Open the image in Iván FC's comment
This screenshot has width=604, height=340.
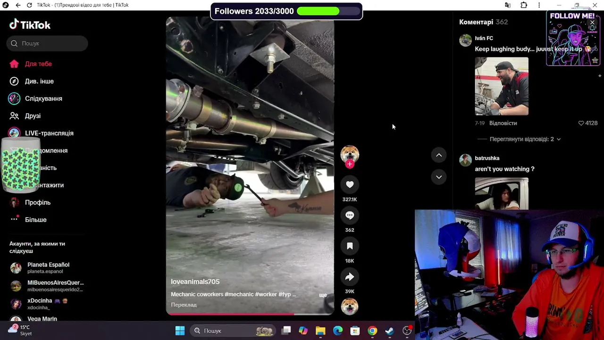point(502,86)
